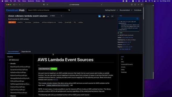Viewport: 172px width, 97px height.
Task: Open the History menu
Action: tap(24, 1)
